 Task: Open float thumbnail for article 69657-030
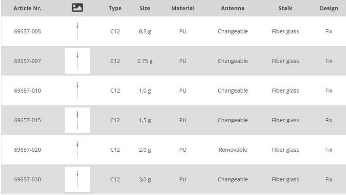click(x=77, y=179)
